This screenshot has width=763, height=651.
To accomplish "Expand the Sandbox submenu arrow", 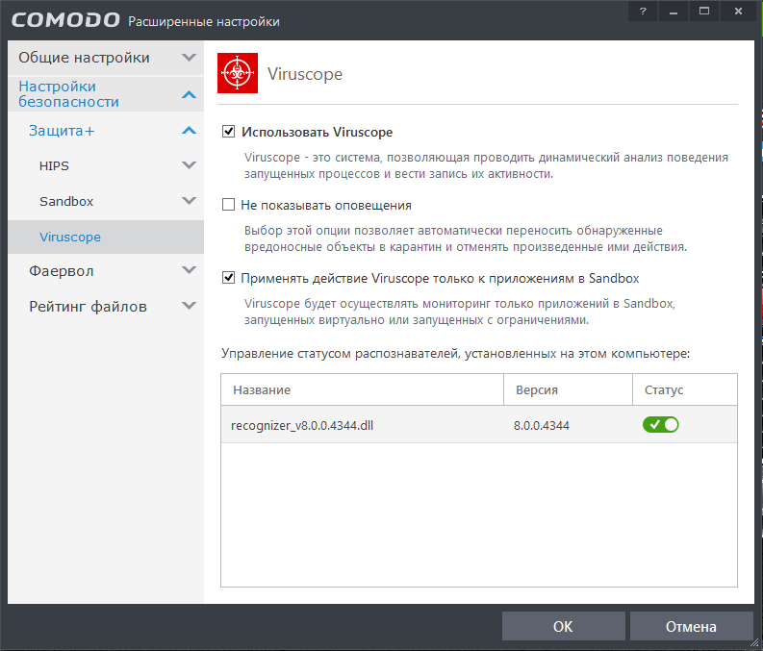I will (189, 201).
